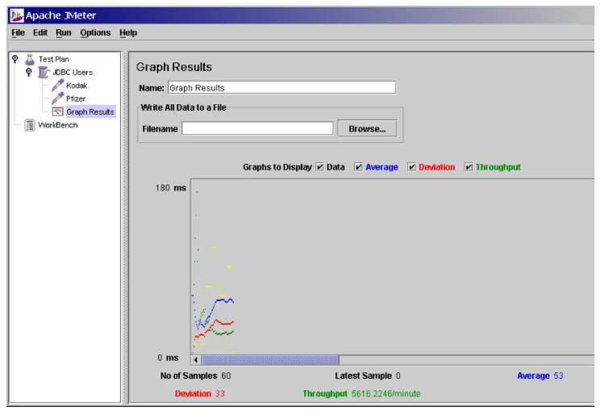This screenshot has width=609, height=411.
Task: Click the Test Plan flask icon
Action: 30,60
